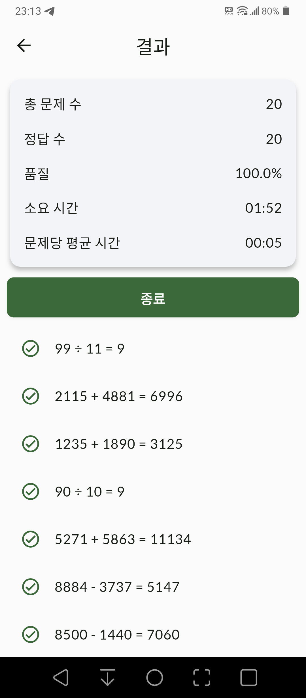Tap the 품질 100.0% row
The width and height of the screenshot is (306, 698).
coord(153,173)
